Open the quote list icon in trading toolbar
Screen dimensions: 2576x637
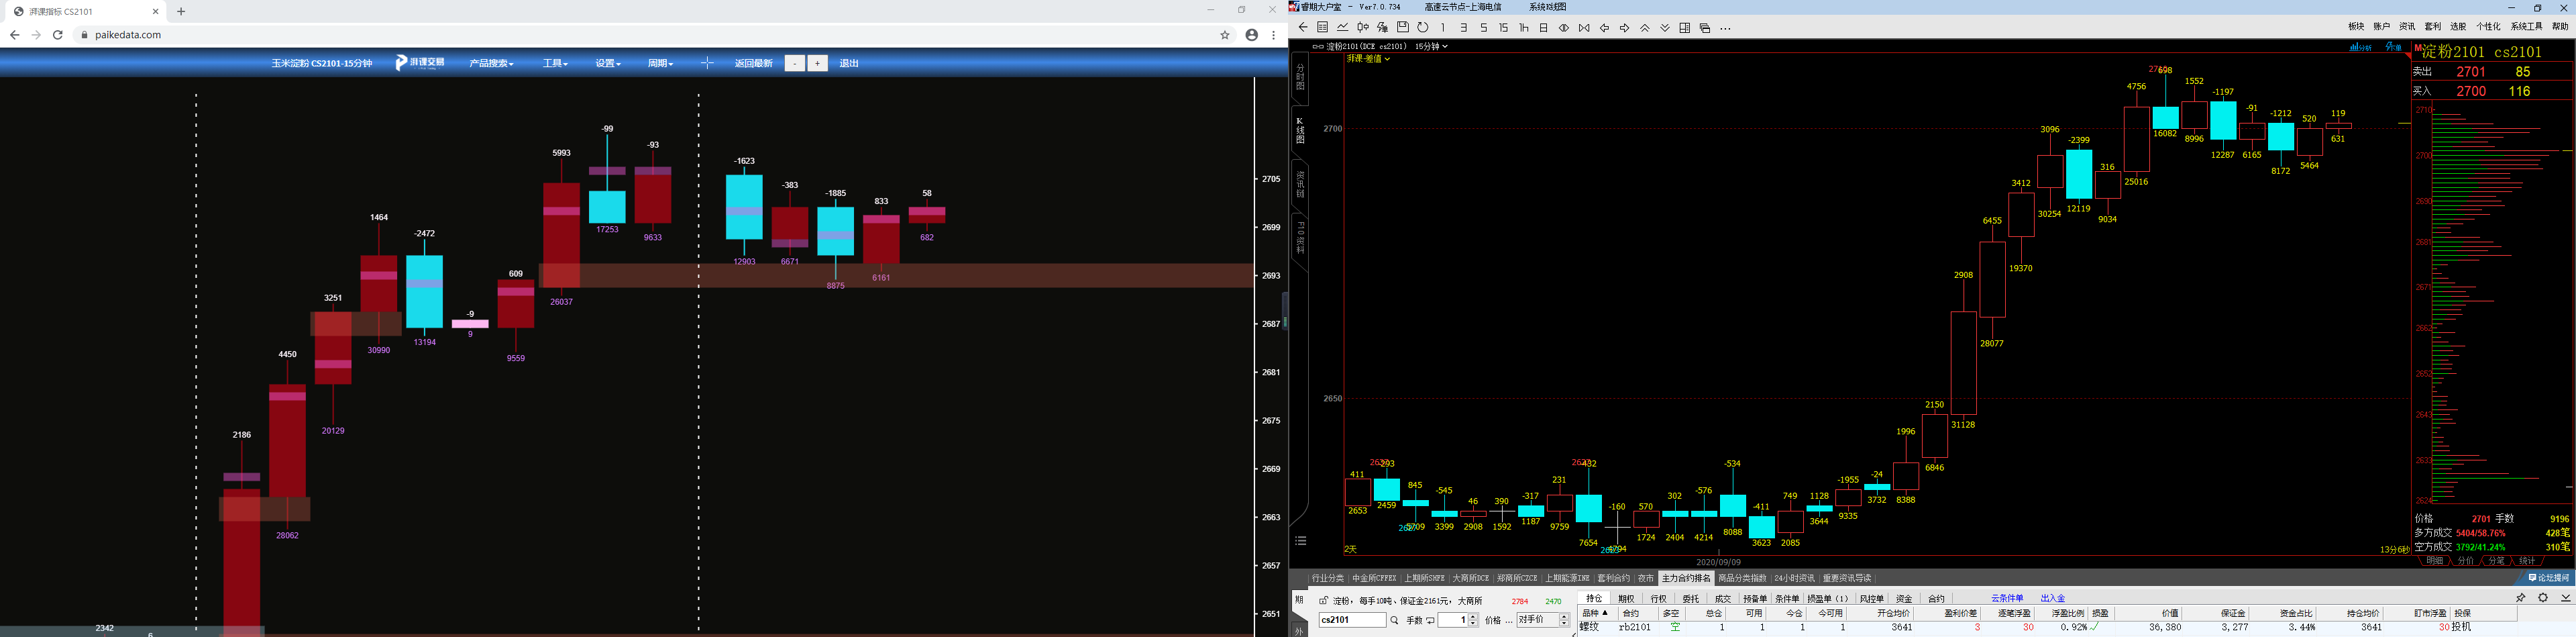1322,28
